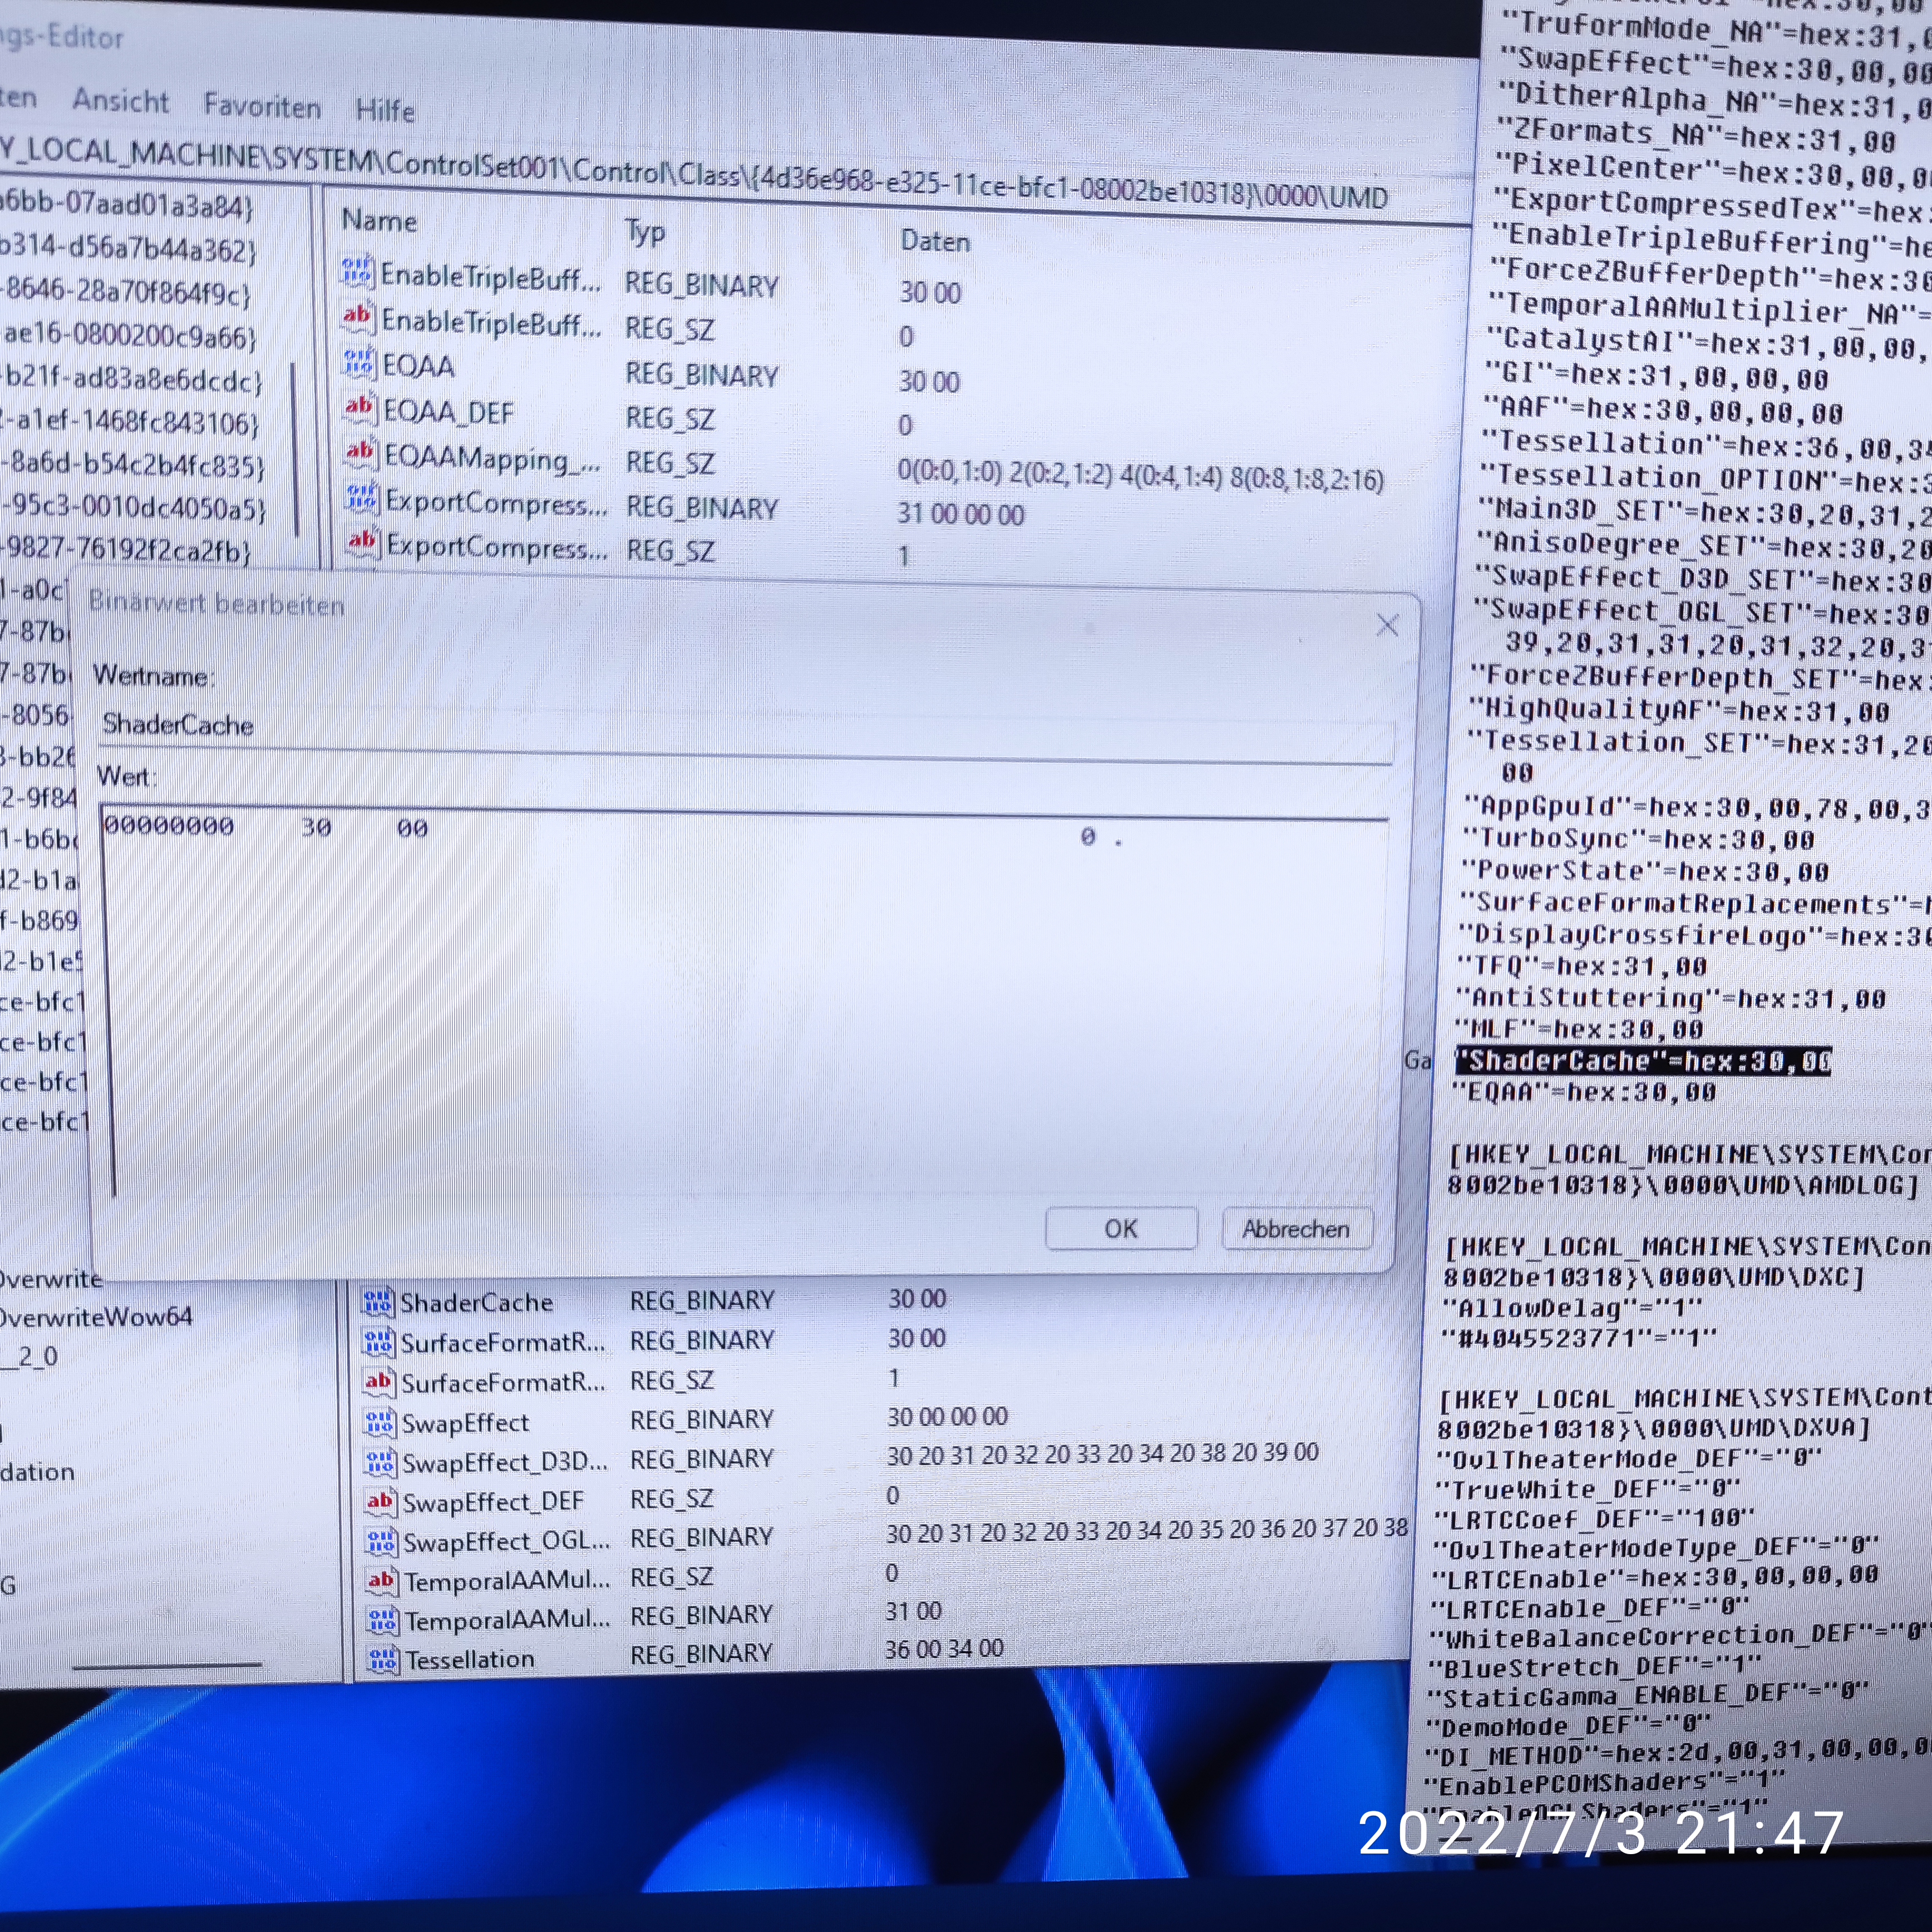Screen dimensions: 1932x1932
Task: Click first EnableTripleBuff binary icon
Action: tap(357, 272)
